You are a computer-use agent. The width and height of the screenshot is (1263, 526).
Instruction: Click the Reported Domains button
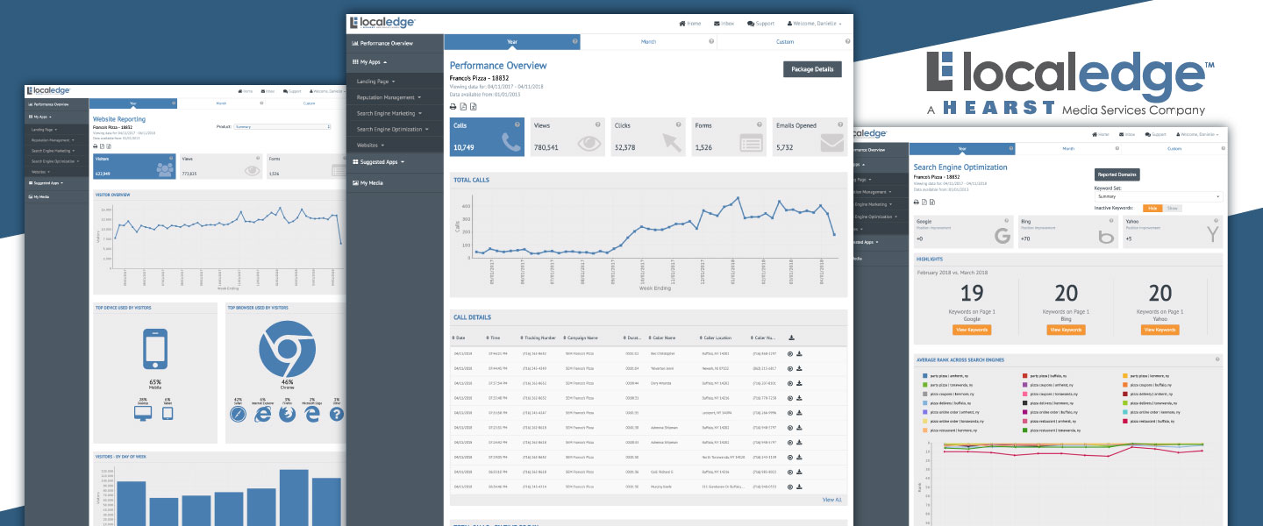pyautogui.click(x=1117, y=174)
